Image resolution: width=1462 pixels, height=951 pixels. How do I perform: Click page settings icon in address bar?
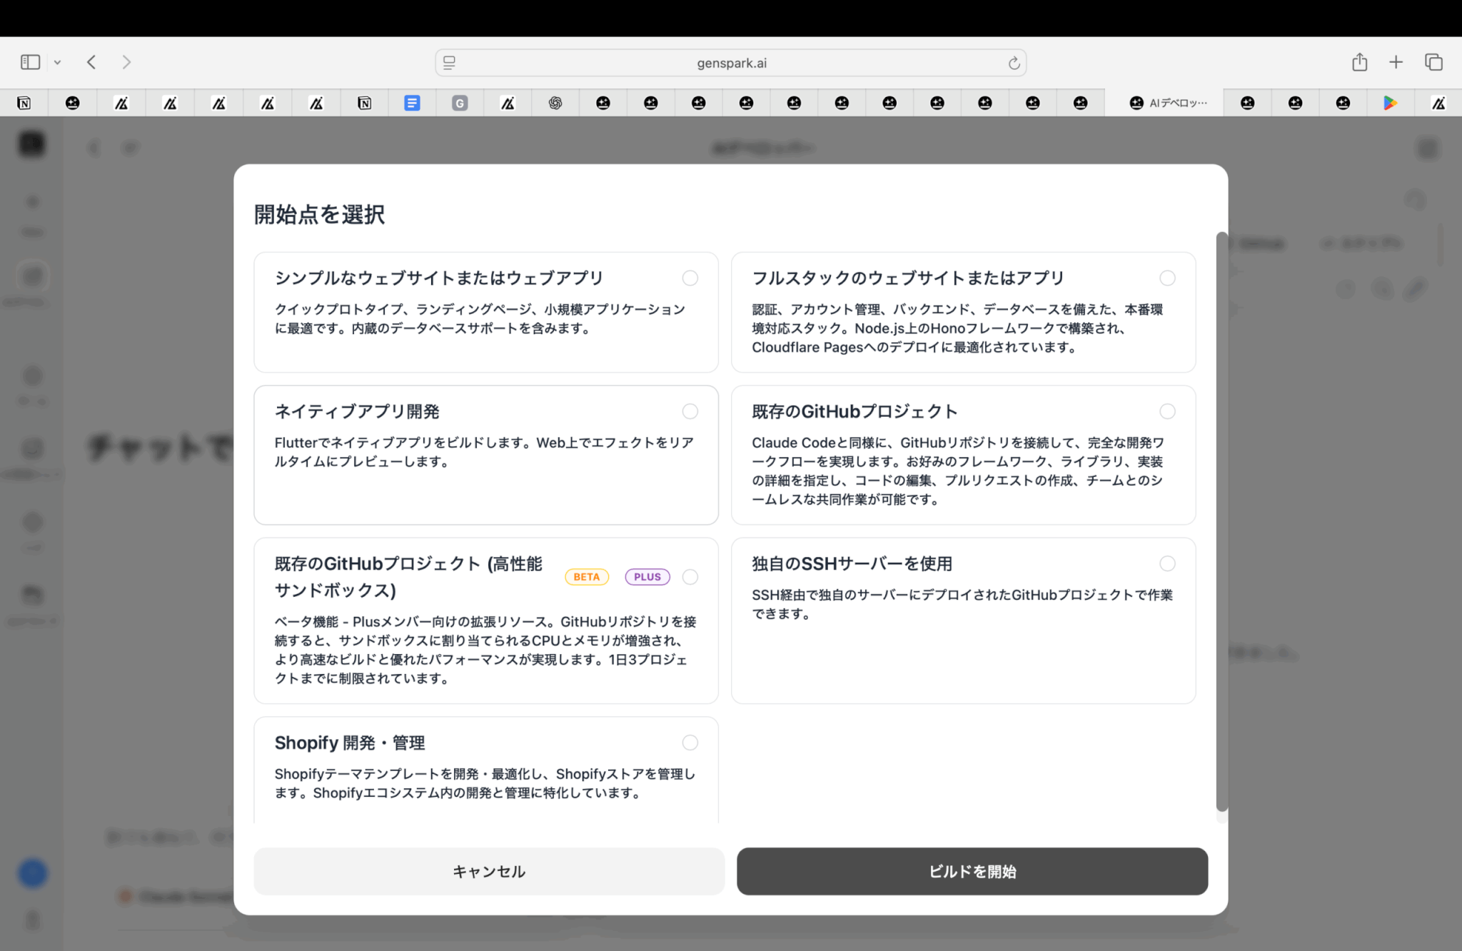pos(449,63)
